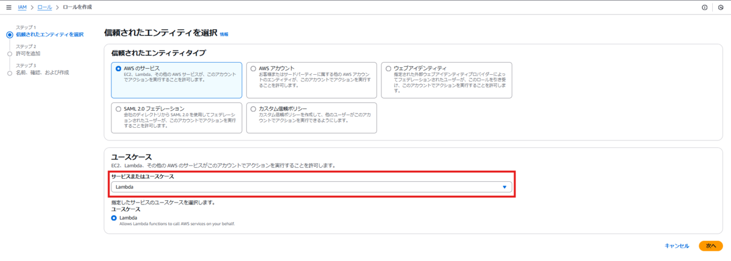
Task: Select the ウェブアイデンティティ radio option
Action: pos(388,68)
